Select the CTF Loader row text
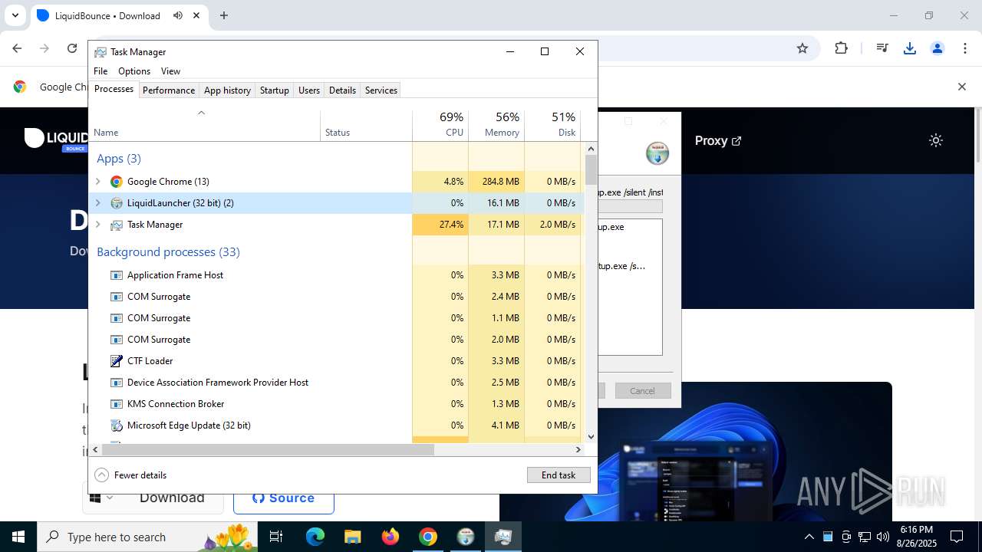Image resolution: width=982 pixels, height=552 pixels. tap(150, 361)
